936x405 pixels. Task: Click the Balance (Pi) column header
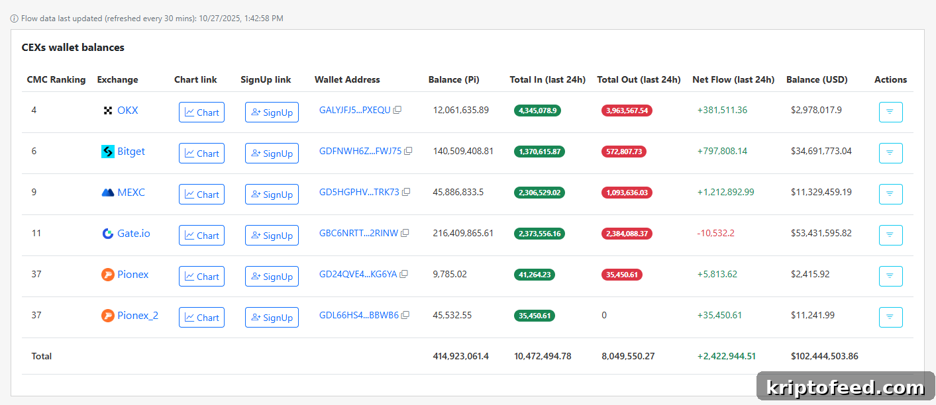(454, 79)
